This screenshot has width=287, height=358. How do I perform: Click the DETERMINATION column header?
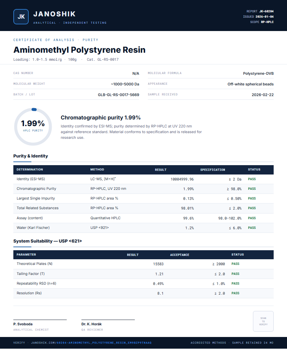click(30, 169)
